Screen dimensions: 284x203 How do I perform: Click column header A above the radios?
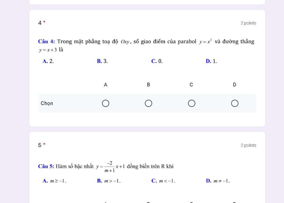[106, 85]
